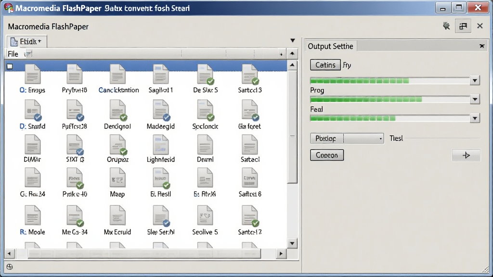The height and width of the screenshot is (277, 493).
Task: Select the 'Meap' document icon
Action: click(117, 178)
